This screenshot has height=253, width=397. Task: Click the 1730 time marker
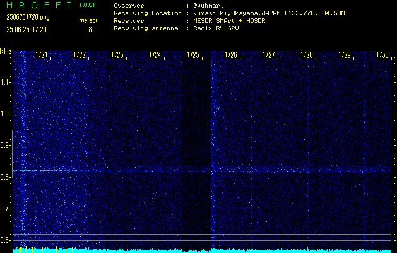[x=382, y=55]
